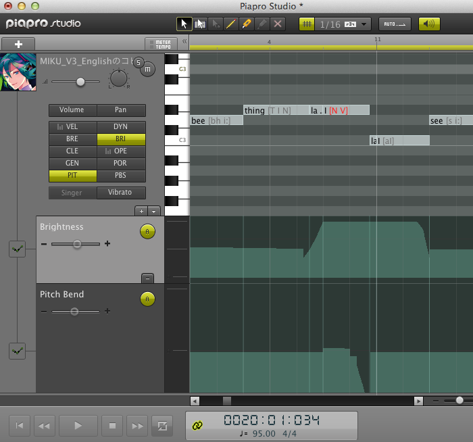Open the lane dropdown arrow above Brightness
Image resolution: width=473 pixels, height=442 pixels.
point(154,211)
